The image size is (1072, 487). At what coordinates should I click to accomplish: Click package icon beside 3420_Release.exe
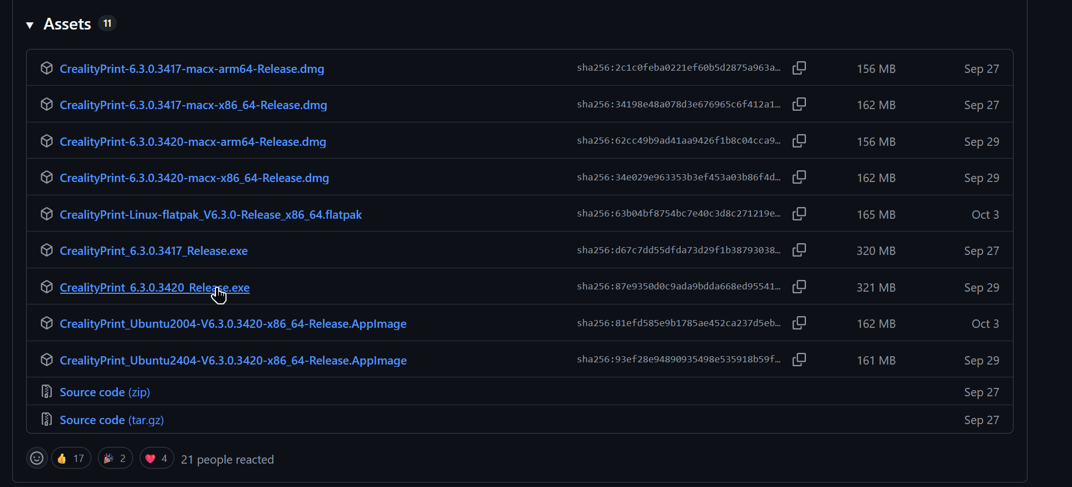(47, 287)
